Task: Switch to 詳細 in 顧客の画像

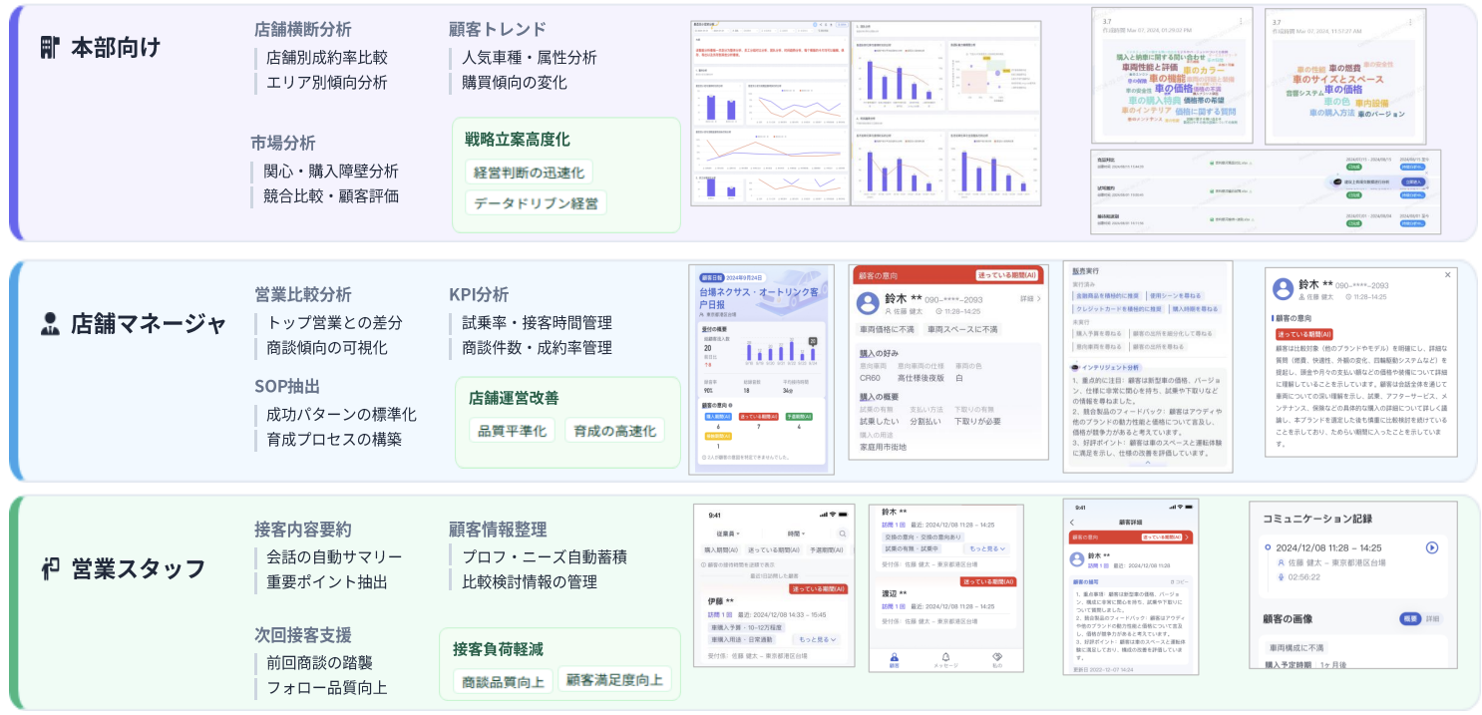Action: tap(1432, 619)
